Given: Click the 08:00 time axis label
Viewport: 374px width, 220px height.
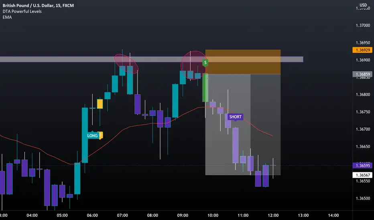Looking at the screenshot, I should [152, 215].
